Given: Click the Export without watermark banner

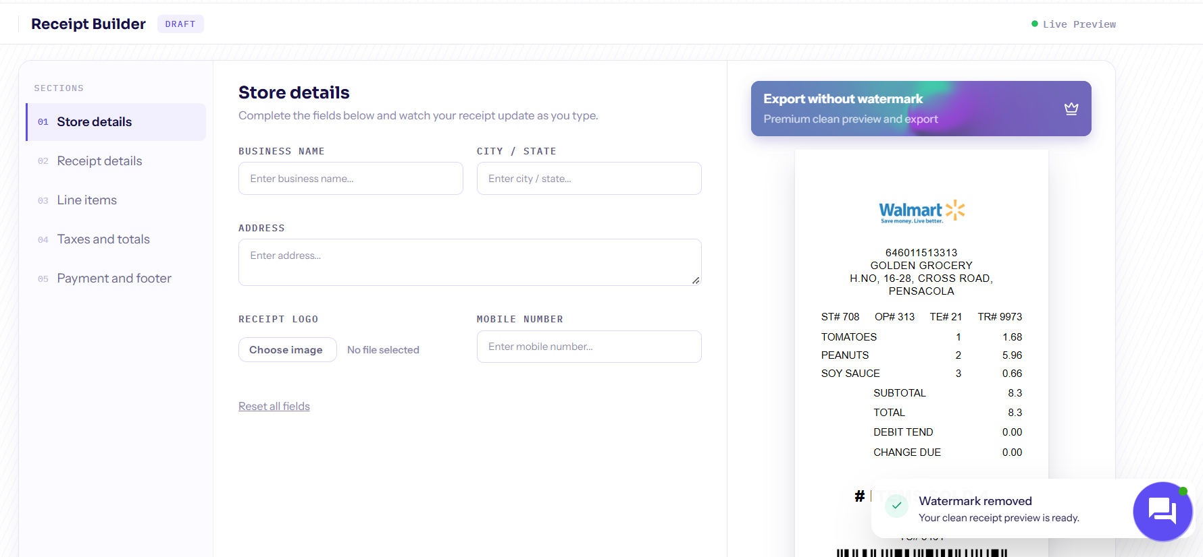Looking at the screenshot, I should [921, 109].
